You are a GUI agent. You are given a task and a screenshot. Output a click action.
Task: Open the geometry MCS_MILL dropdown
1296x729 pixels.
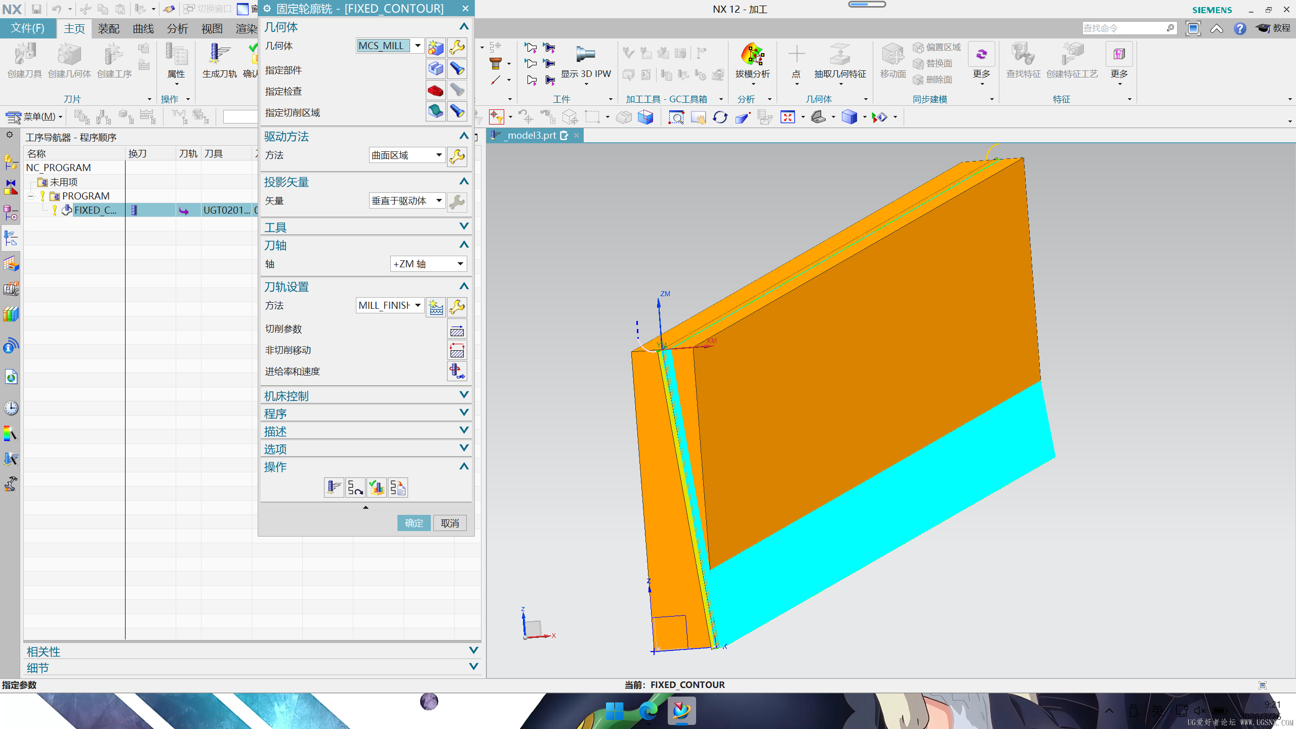coord(418,46)
